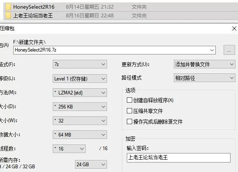Open the 256 KB dictionary size dropdown
Viewport: 238px width, 172px height.
coord(80,106)
